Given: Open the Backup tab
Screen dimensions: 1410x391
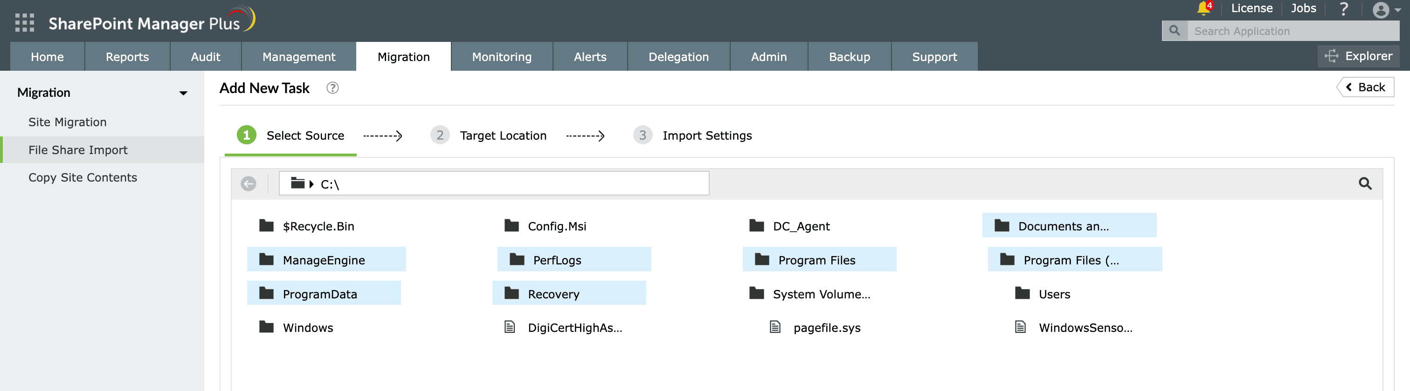Looking at the screenshot, I should 849,57.
